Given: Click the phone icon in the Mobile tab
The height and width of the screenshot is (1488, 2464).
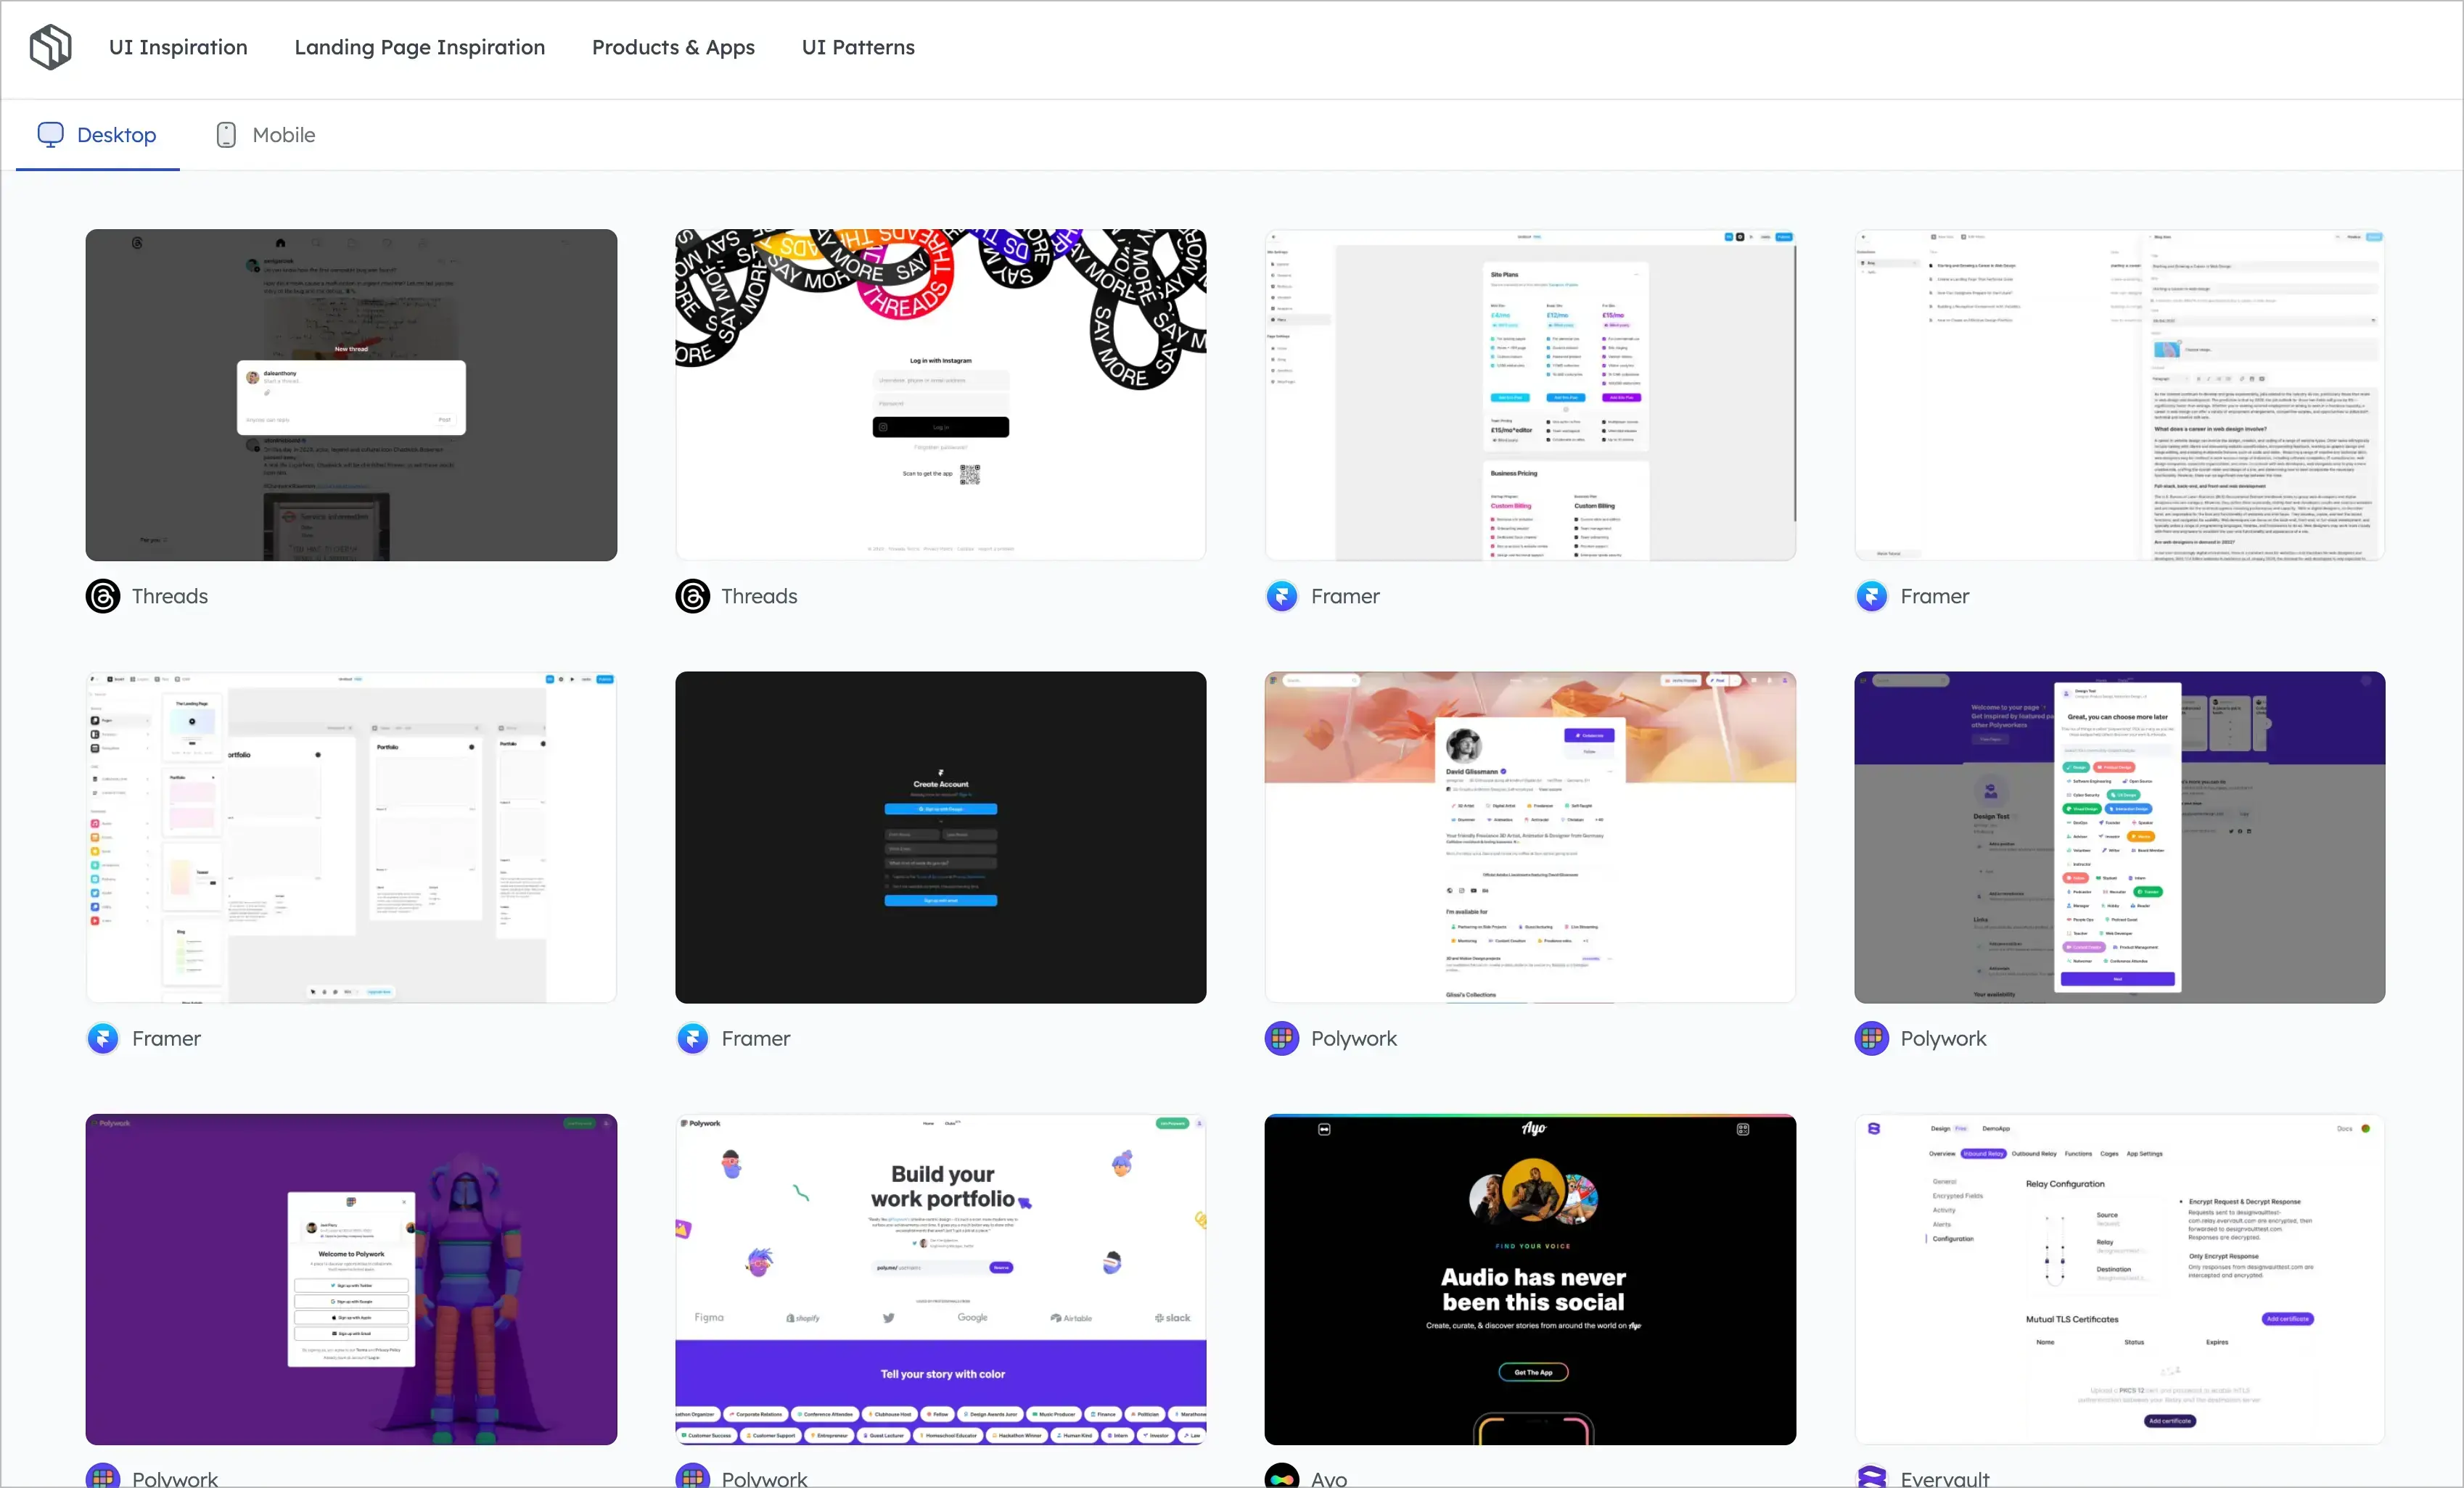Looking at the screenshot, I should tap(226, 135).
